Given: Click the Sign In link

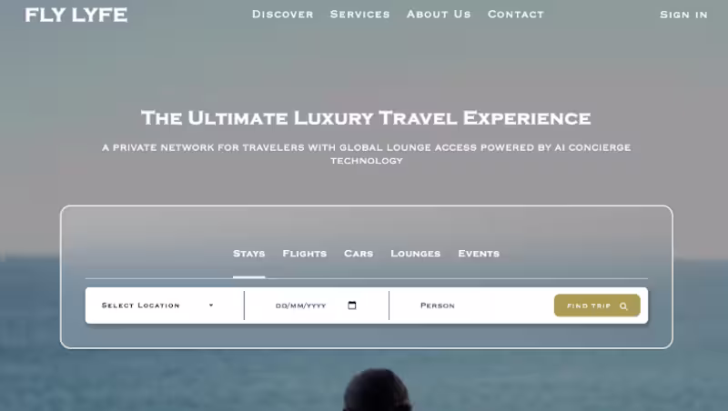Looking at the screenshot, I should (x=684, y=15).
